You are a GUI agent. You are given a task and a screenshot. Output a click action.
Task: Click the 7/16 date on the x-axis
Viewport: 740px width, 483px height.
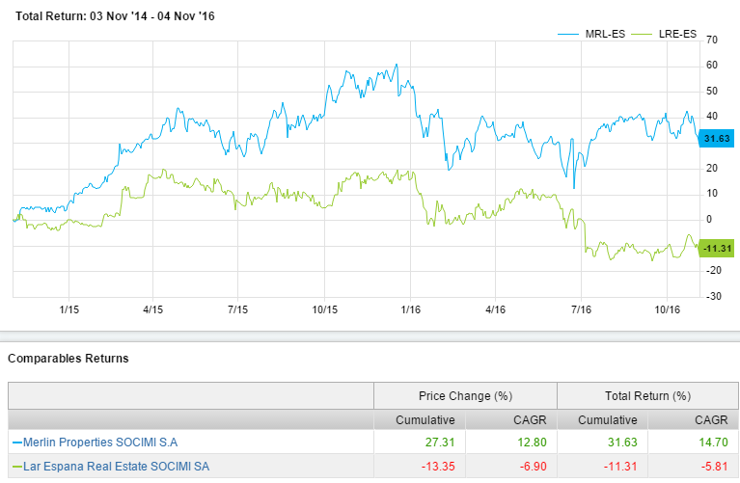click(582, 309)
